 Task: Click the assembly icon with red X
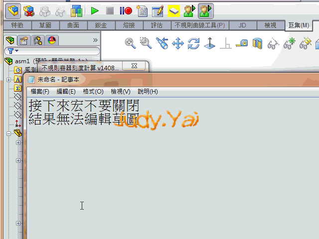coord(29,11)
